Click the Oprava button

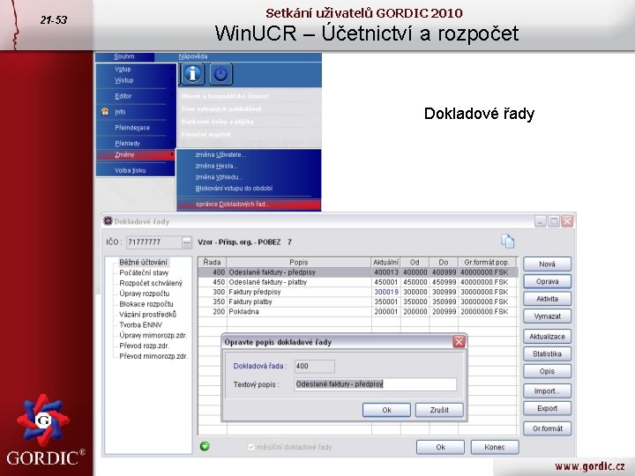tap(547, 281)
